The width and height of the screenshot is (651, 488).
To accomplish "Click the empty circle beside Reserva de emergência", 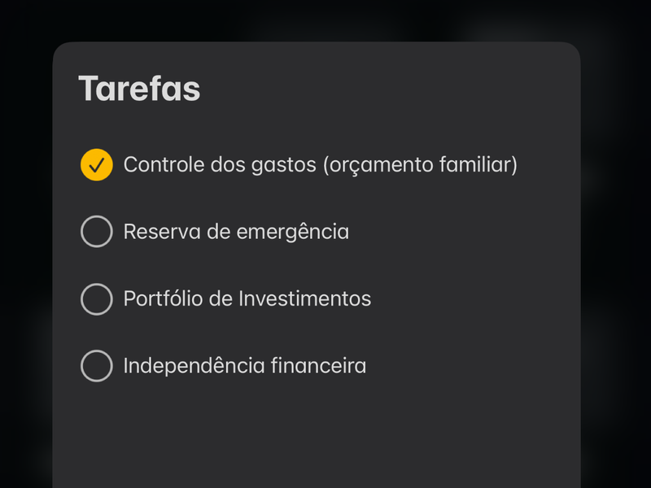I will (97, 232).
